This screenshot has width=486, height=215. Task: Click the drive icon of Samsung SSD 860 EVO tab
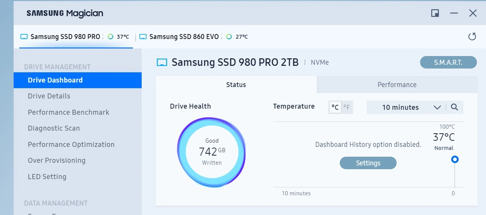143,37
